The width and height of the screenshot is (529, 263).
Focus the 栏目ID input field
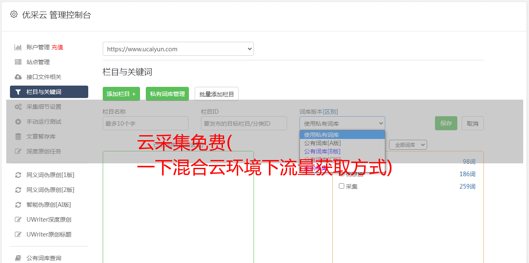point(244,123)
